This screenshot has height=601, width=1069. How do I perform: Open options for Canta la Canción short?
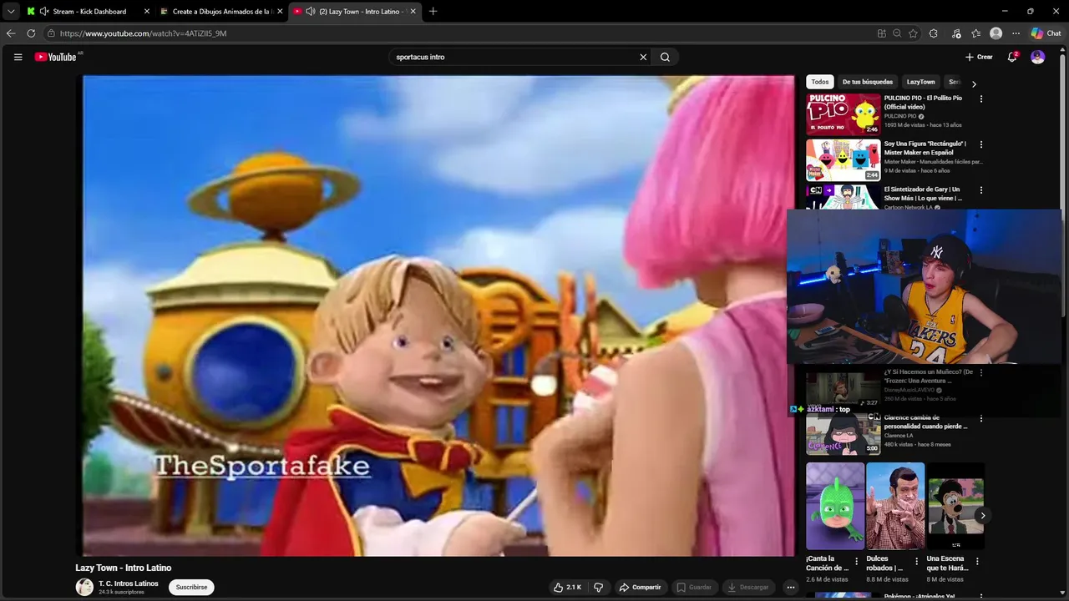856,561
